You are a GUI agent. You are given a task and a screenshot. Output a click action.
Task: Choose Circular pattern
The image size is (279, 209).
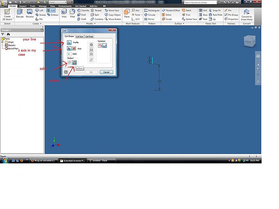150,15
